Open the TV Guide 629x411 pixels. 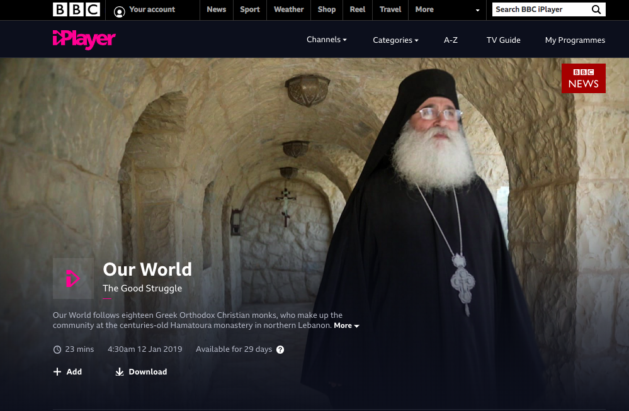coord(504,40)
